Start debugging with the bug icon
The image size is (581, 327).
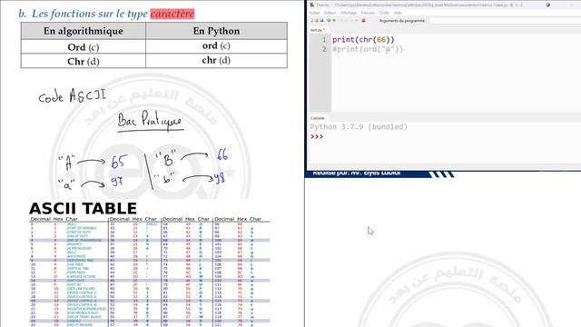coord(334,20)
